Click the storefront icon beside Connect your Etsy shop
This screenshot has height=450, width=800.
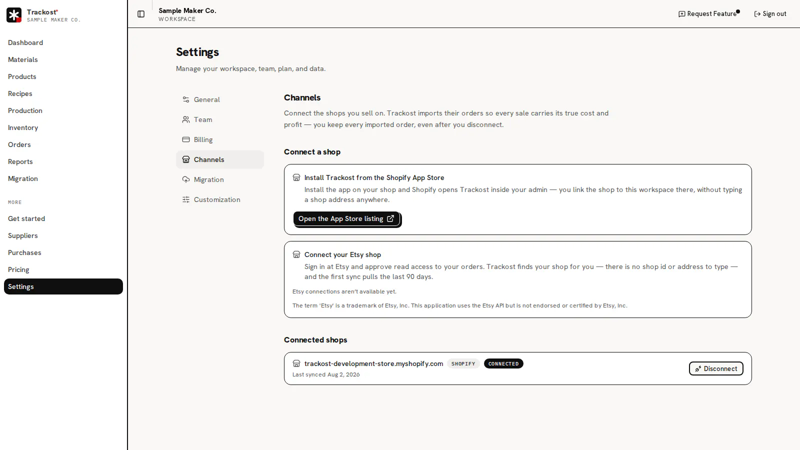296,254
